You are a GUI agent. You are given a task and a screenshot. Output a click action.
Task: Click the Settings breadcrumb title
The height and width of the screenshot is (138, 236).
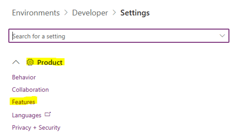pos(135,13)
